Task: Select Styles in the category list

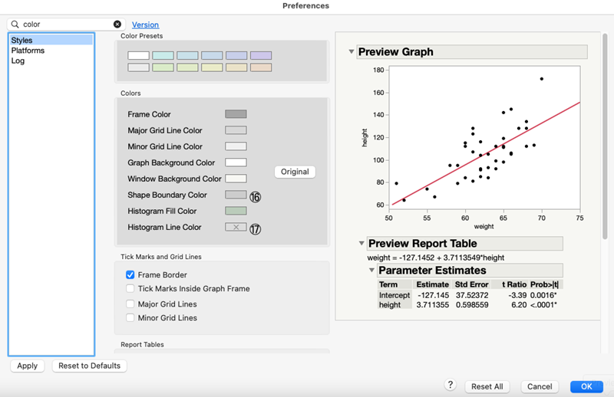Action: click(22, 40)
